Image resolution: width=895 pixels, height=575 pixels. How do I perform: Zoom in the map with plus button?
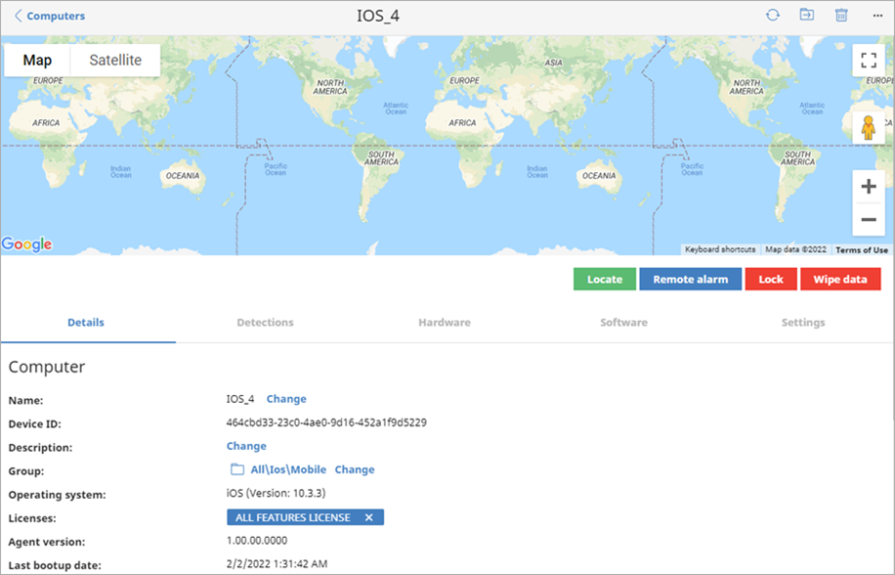[x=869, y=187]
